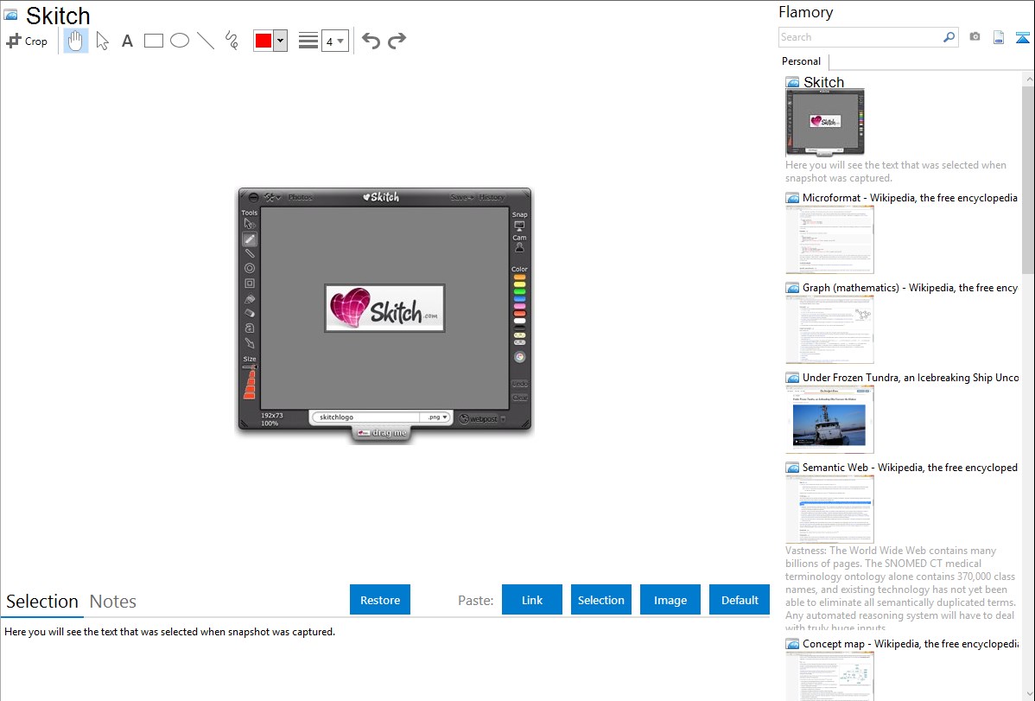
Task: Pick the rectangle shape tool
Action: pyautogui.click(x=154, y=41)
